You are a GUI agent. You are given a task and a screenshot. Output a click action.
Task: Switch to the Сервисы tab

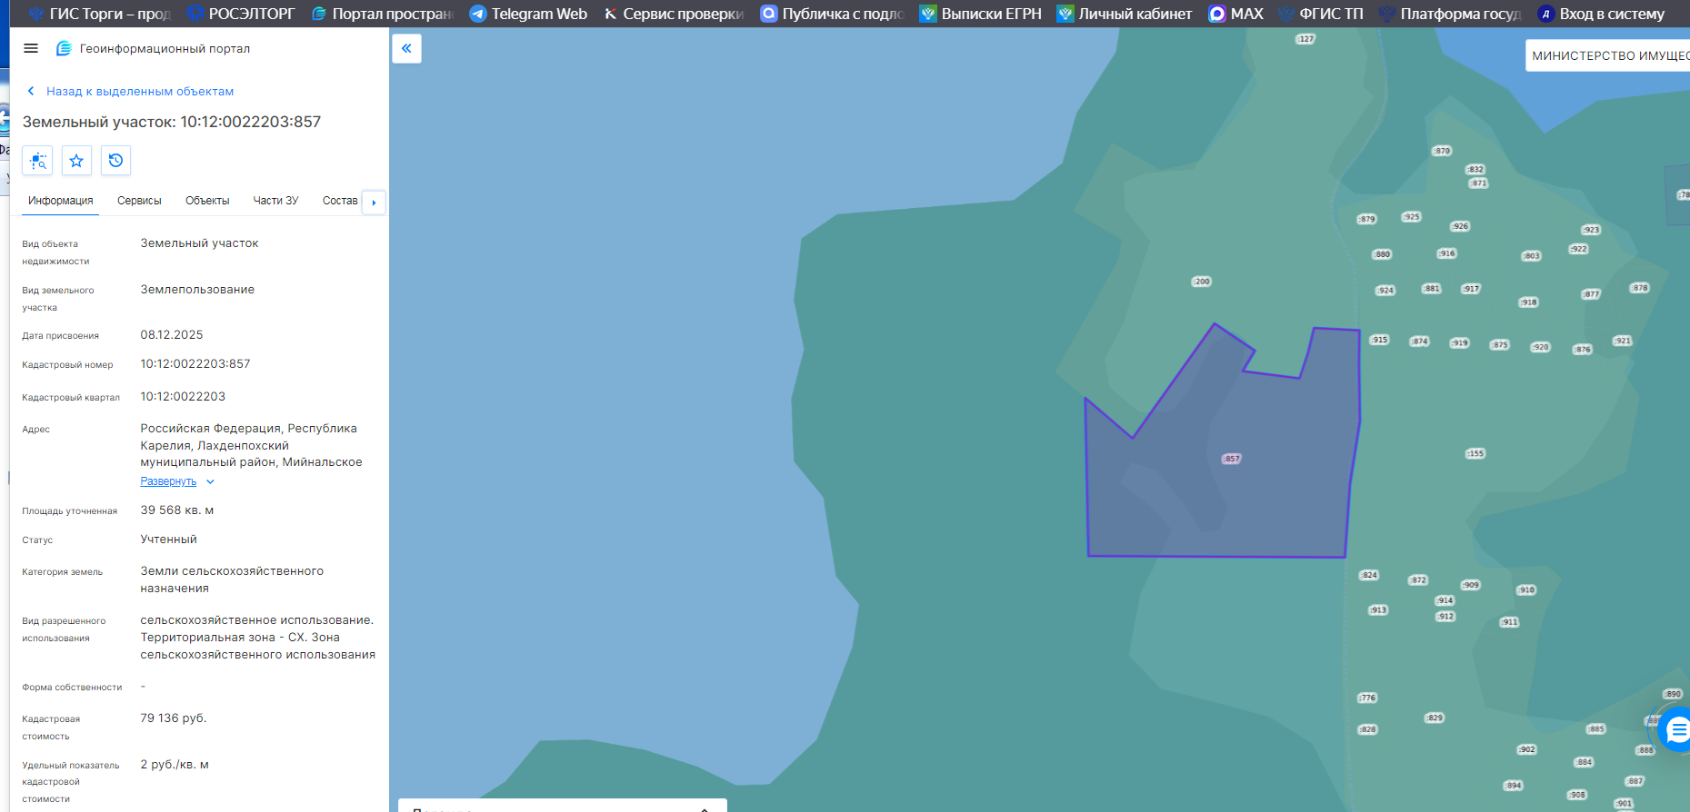pyautogui.click(x=139, y=201)
